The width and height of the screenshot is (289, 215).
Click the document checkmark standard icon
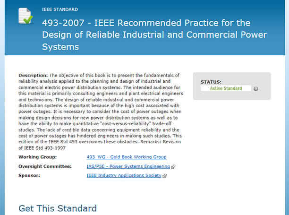25,16
